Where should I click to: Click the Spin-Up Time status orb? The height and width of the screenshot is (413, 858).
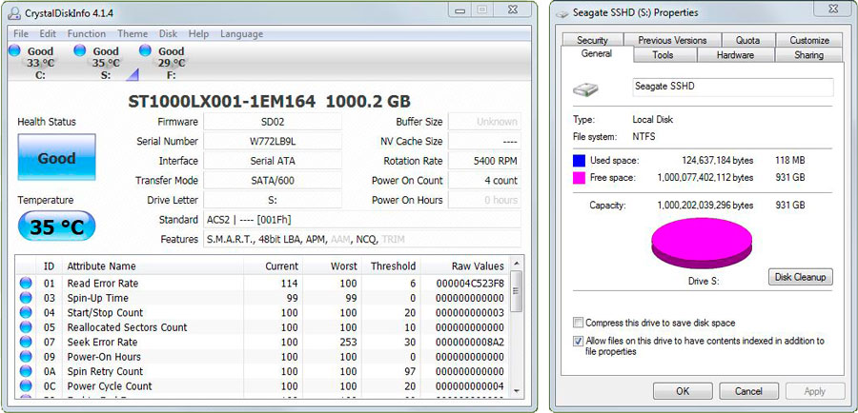(x=26, y=298)
